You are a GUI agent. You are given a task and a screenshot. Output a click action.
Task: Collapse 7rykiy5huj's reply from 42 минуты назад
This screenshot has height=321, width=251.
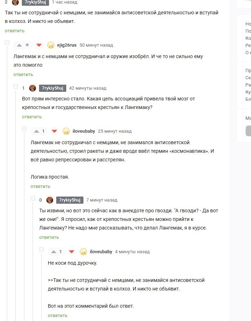click(16, 86)
